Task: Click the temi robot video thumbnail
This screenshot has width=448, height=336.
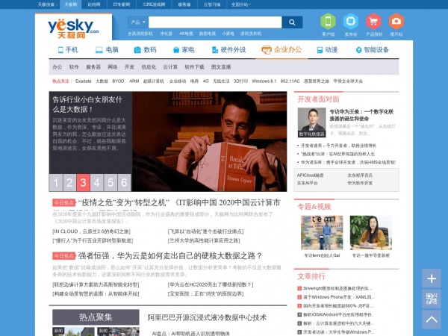Action: (322, 232)
